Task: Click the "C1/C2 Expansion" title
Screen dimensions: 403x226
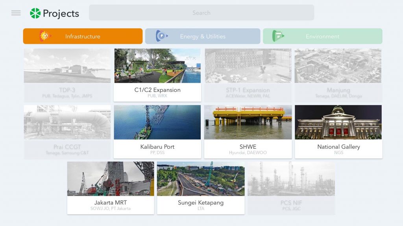Action: (x=157, y=90)
